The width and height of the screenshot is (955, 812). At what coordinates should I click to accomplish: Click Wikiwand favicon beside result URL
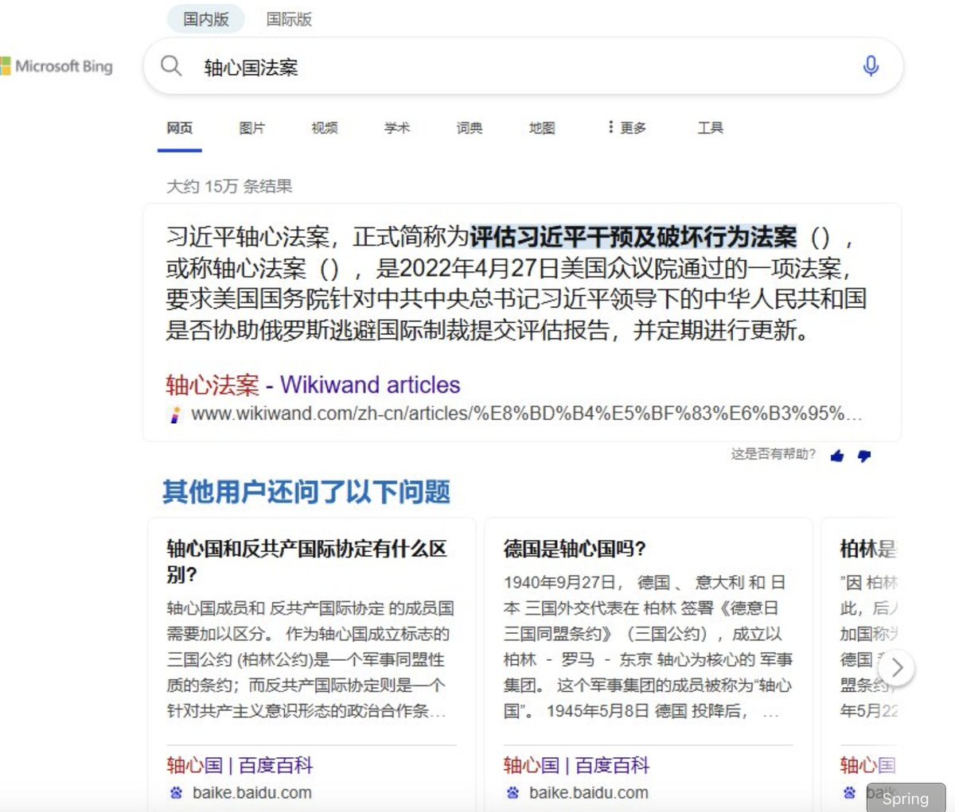pos(176,414)
